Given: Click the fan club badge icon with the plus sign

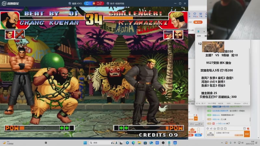Looking at the screenshot, I should [192, 131].
